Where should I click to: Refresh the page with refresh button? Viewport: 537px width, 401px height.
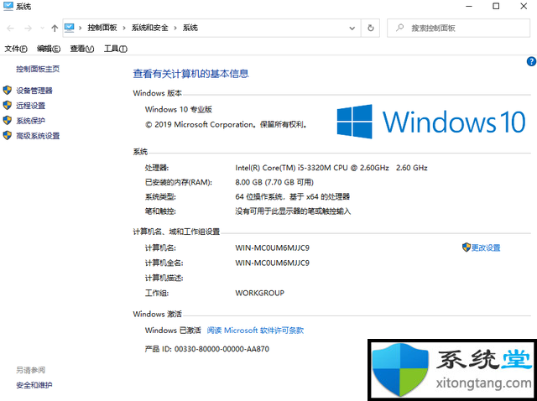coord(371,28)
